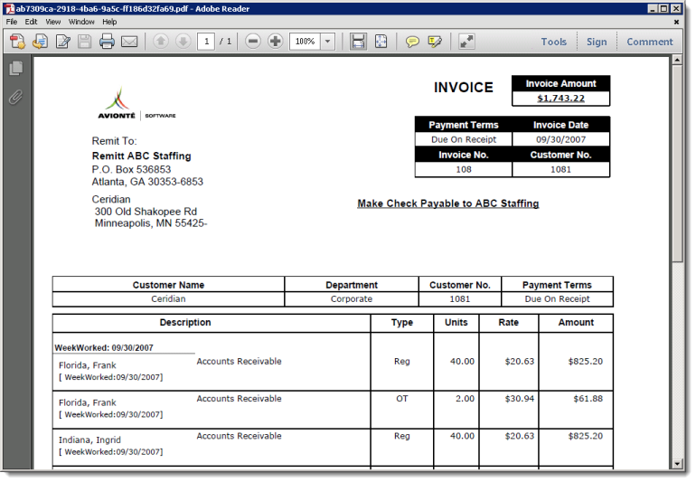The image size is (696, 482).
Task: Open the File menu
Action: click(x=12, y=22)
